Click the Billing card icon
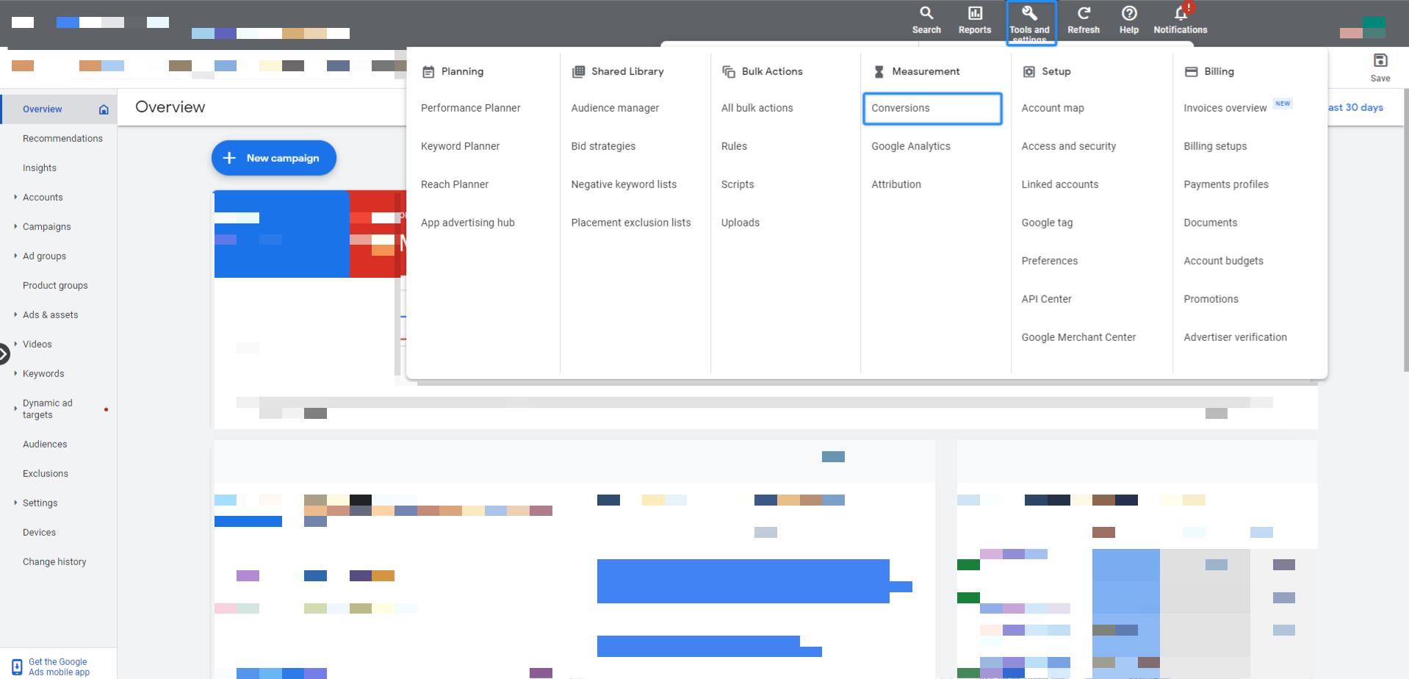The width and height of the screenshot is (1409, 679). point(1192,71)
